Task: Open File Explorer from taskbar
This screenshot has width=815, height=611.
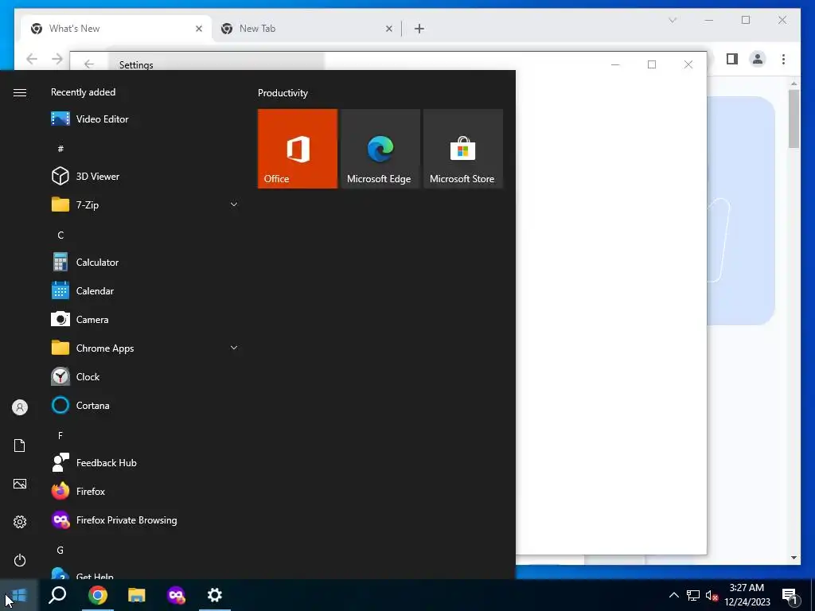Action: point(137,595)
